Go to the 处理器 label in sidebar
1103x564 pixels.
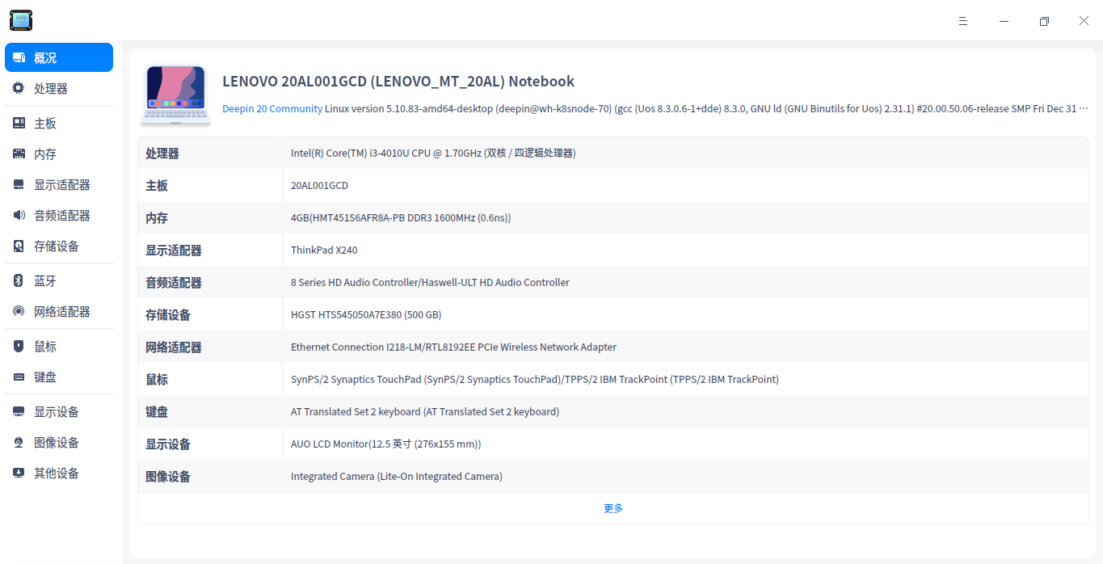(x=51, y=89)
